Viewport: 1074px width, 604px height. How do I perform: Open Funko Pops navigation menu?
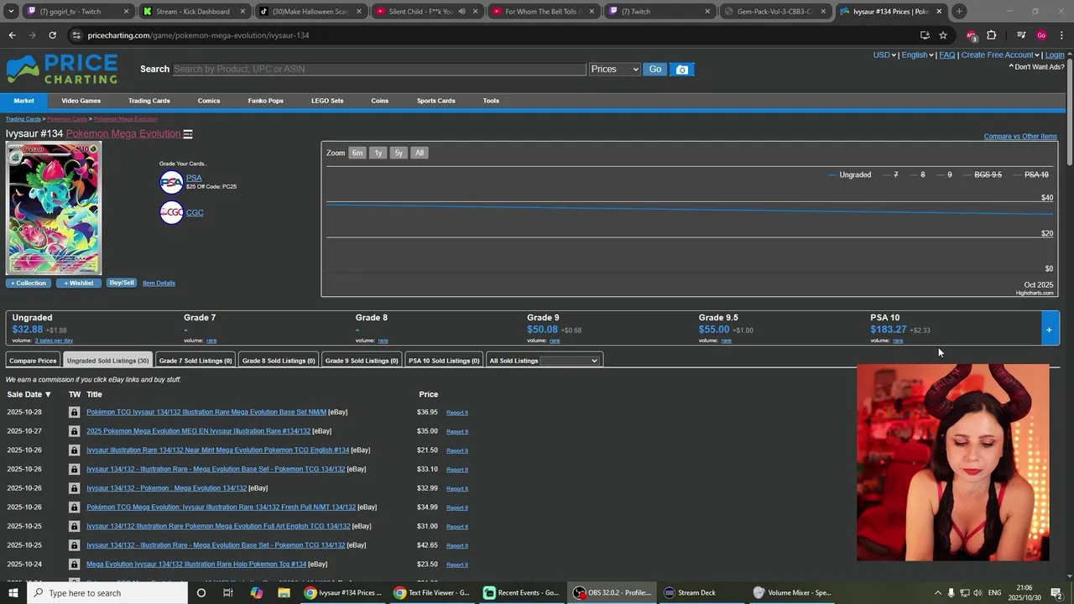pos(265,101)
